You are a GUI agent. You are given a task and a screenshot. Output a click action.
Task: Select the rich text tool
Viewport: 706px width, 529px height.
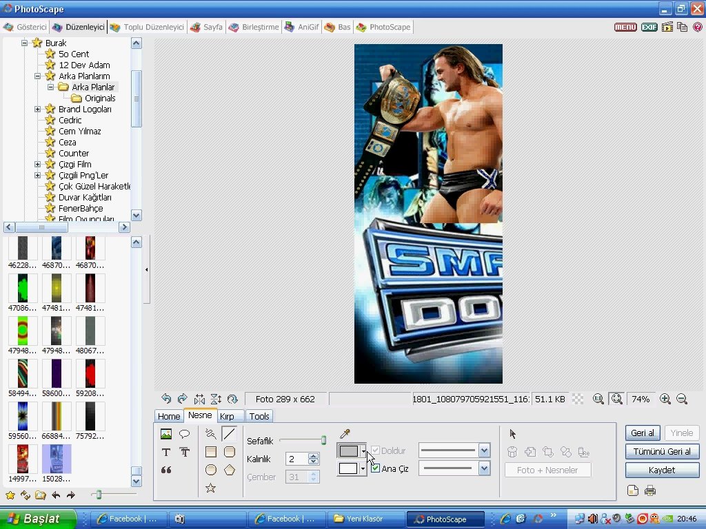[185, 452]
